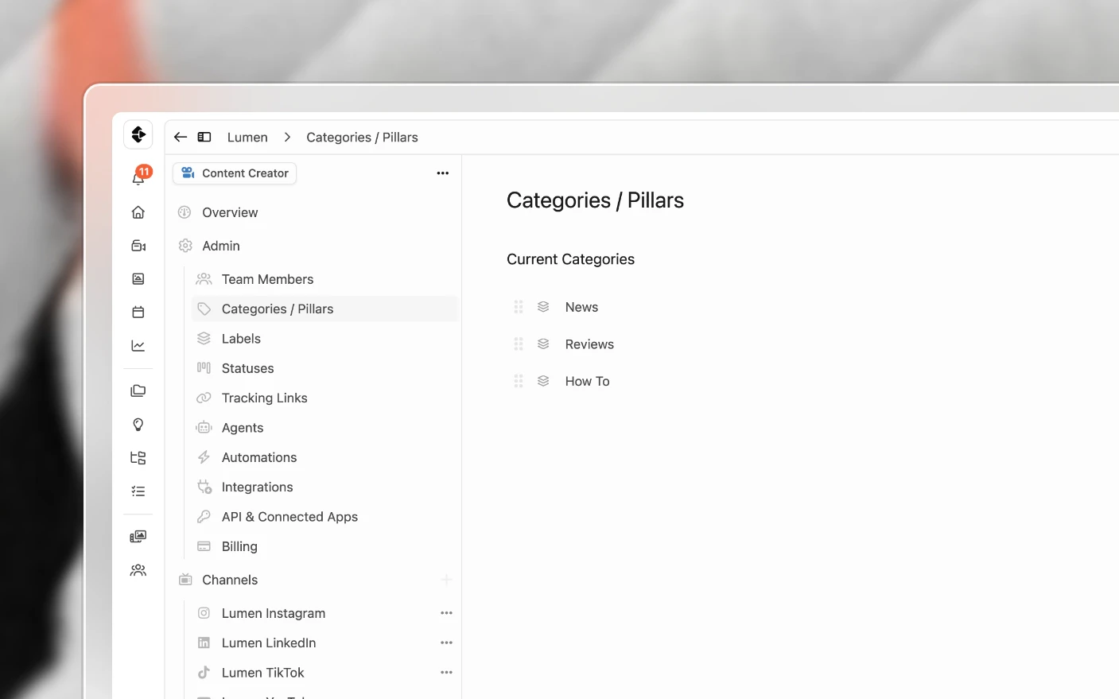Open the image gallery icon in rail
The width and height of the screenshot is (1119, 699).
click(x=138, y=279)
